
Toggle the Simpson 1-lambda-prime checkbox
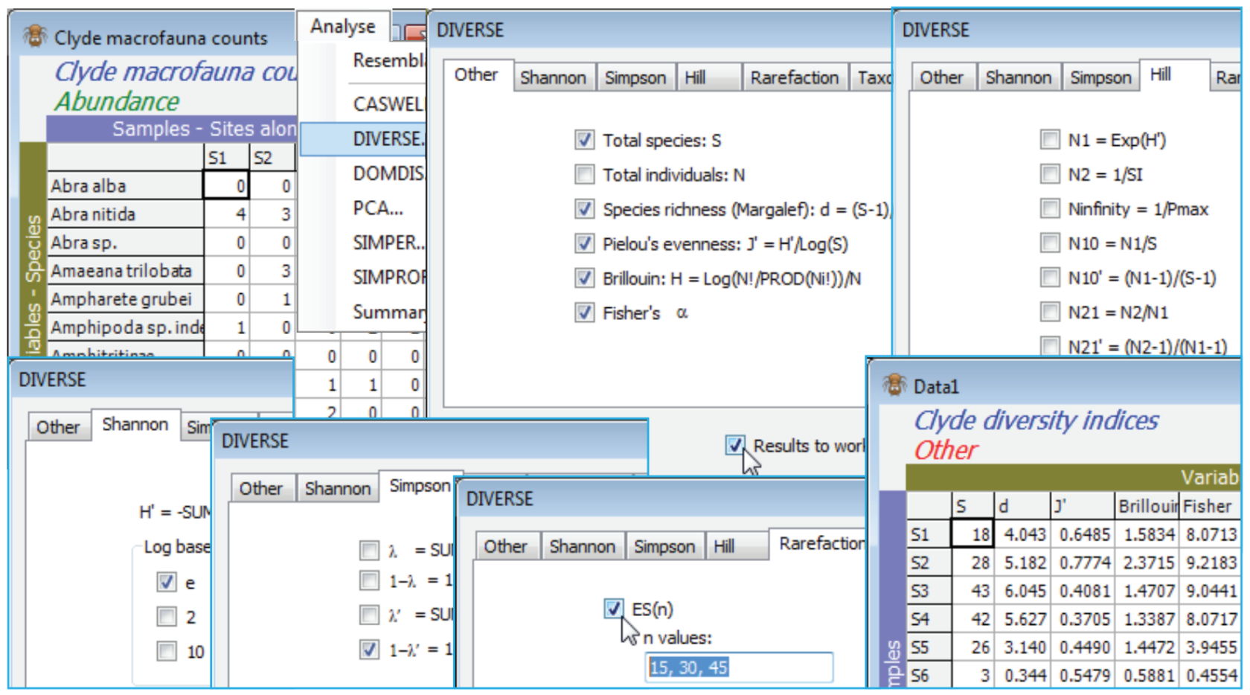tap(369, 650)
